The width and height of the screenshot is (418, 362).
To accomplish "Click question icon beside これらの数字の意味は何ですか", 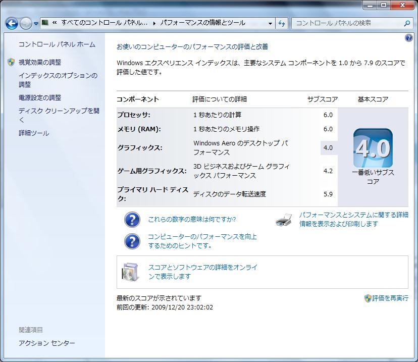I will [x=132, y=220].
